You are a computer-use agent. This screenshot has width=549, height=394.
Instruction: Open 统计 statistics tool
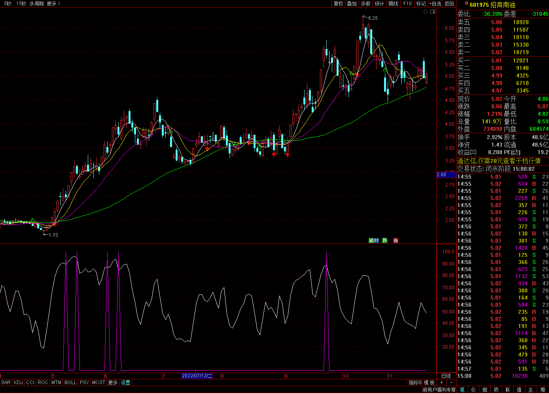tap(379, 4)
